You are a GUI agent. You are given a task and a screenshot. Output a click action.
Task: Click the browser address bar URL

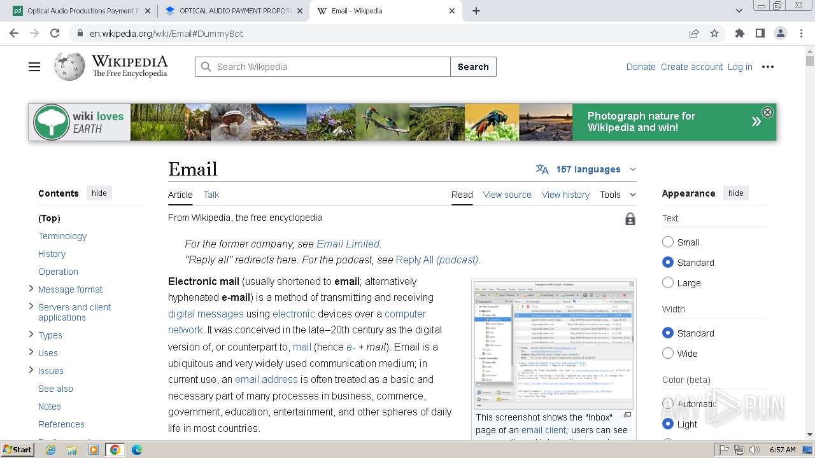[x=167, y=33]
